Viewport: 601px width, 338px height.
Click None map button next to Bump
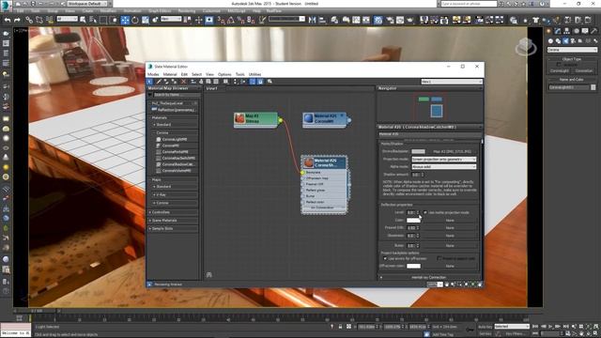point(450,246)
